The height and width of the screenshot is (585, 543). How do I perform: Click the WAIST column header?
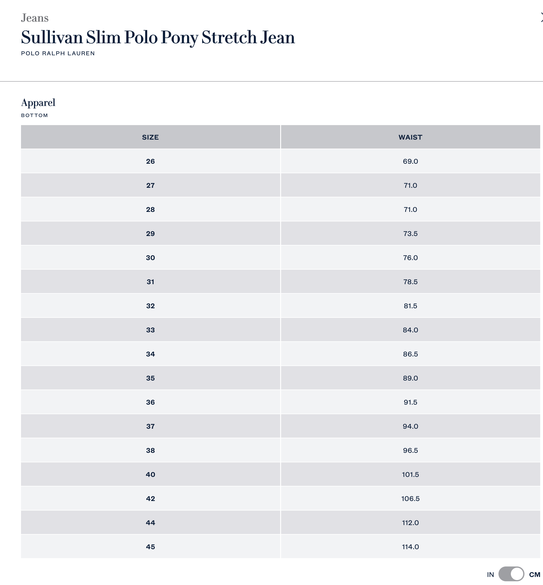coord(410,137)
